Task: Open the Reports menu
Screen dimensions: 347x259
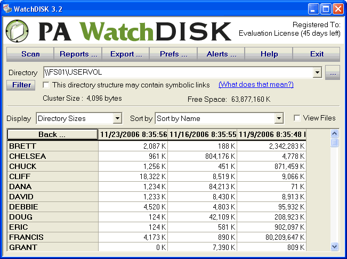Action: coord(78,54)
